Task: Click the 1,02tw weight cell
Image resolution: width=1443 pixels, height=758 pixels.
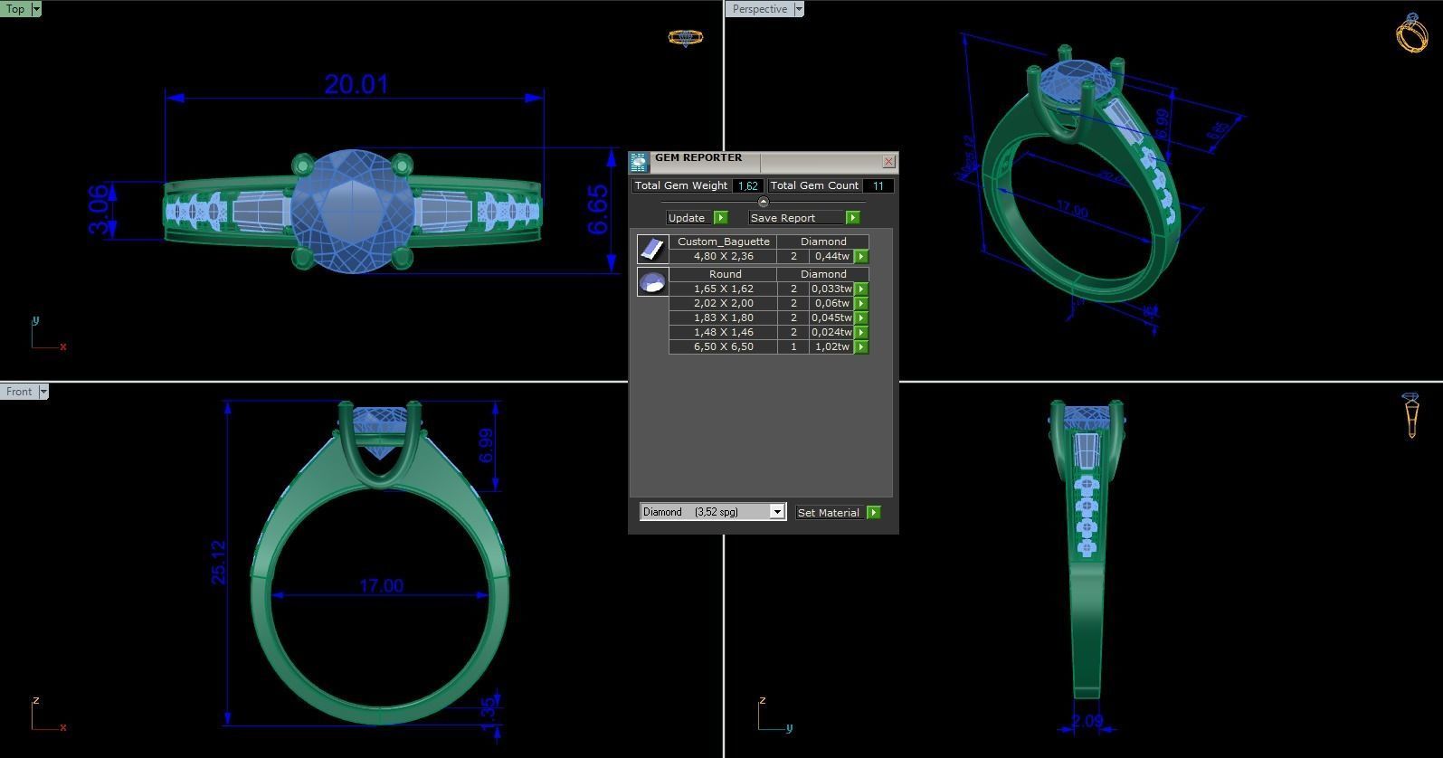Action: [x=831, y=346]
